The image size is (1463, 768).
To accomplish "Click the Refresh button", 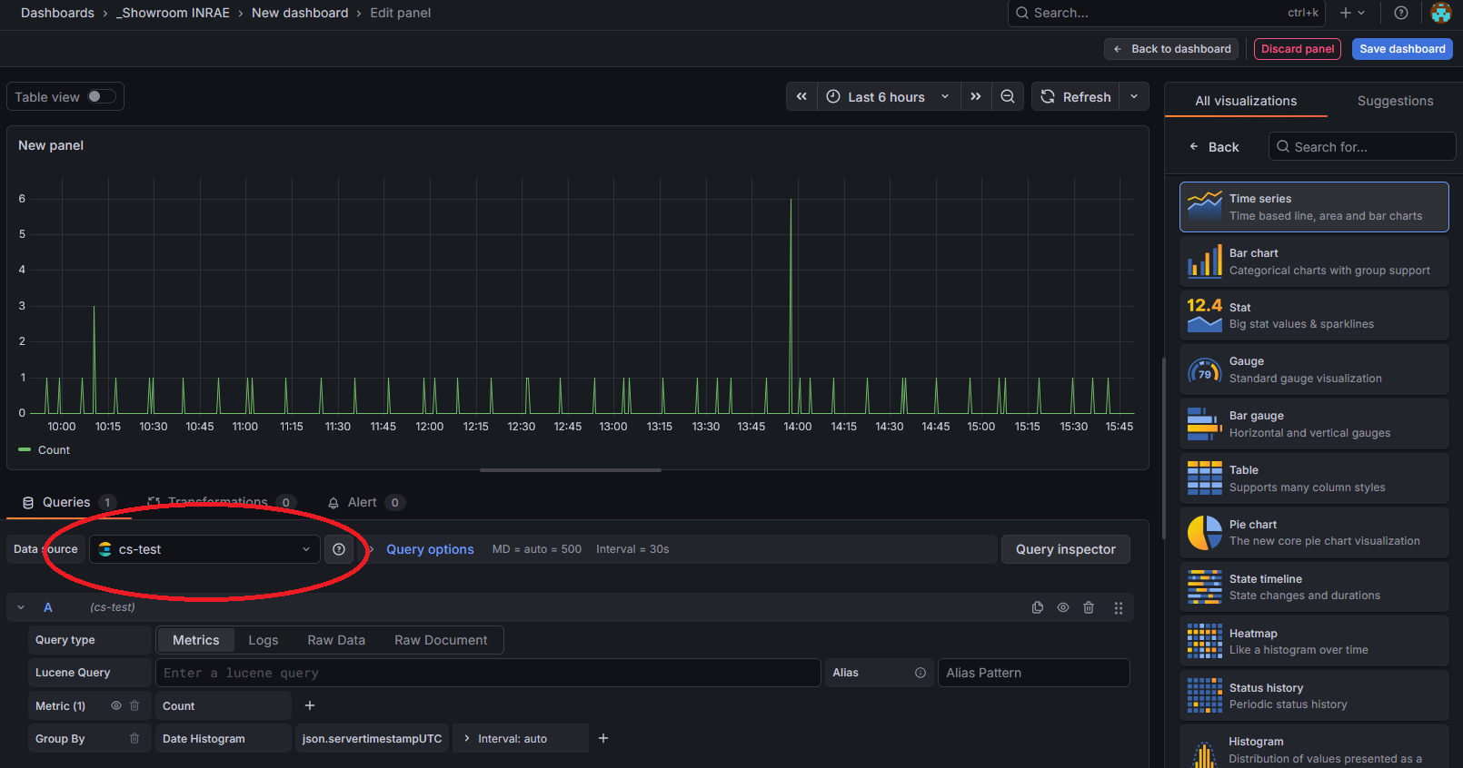I will [x=1076, y=97].
